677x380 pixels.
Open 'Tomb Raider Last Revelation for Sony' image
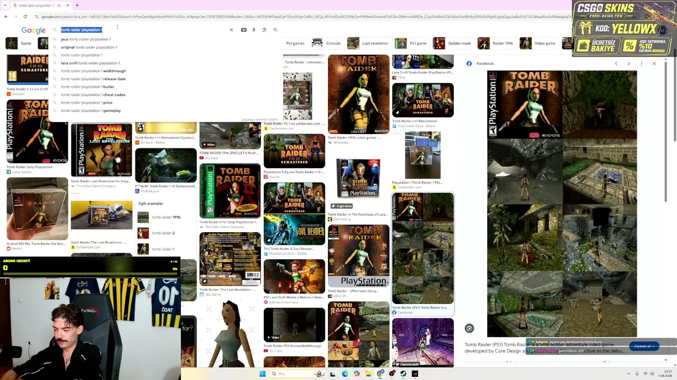pos(101,150)
